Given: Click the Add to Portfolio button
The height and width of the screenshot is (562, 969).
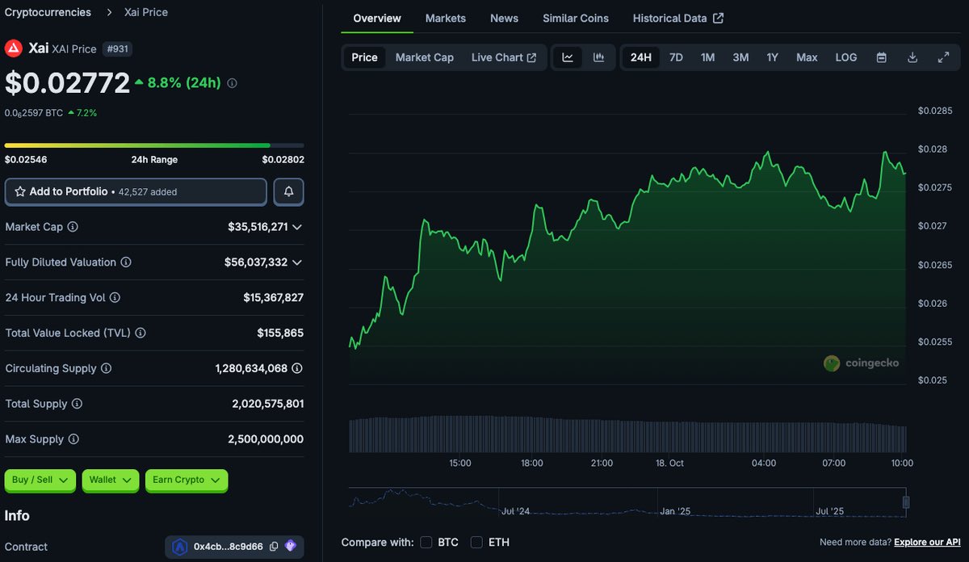Looking at the screenshot, I should pyautogui.click(x=136, y=191).
